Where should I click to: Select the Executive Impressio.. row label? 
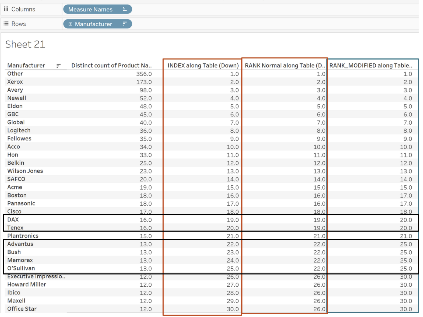coord(36,276)
